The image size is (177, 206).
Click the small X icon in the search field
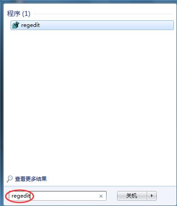coord(101,196)
